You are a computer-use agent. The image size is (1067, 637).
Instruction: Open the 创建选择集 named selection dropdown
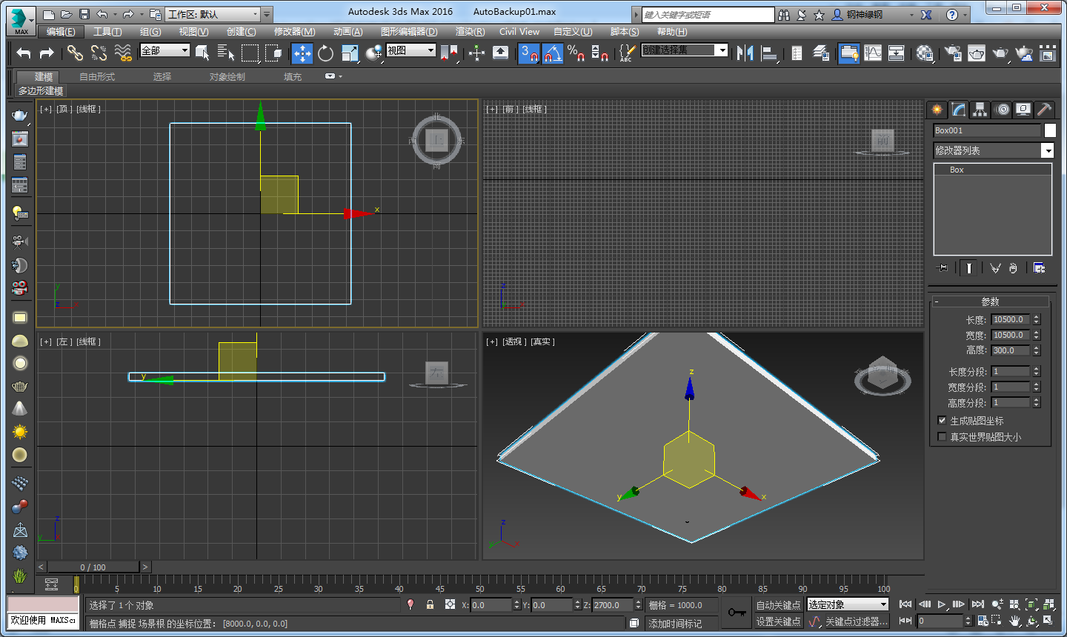pyautogui.click(x=685, y=50)
